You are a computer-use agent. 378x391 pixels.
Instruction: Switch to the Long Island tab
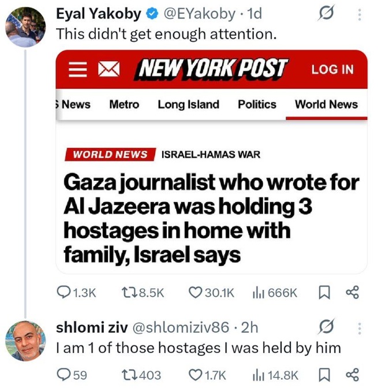click(x=188, y=105)
